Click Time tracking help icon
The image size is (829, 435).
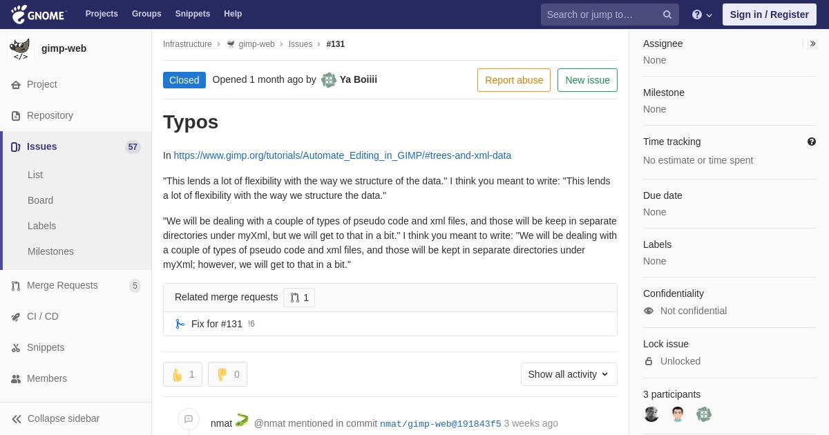[x=812, y=142]
